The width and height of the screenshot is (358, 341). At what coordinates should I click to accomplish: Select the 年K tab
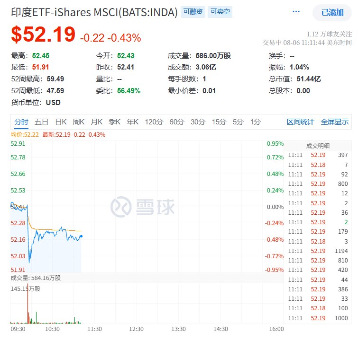[132, 122]
